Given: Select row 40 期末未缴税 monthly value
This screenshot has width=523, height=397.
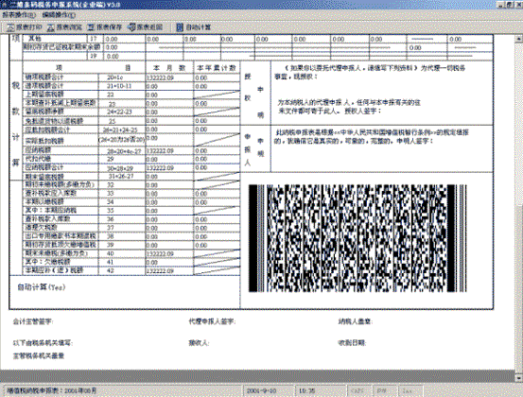Looking at the screenshot, I should click(169, 253).
